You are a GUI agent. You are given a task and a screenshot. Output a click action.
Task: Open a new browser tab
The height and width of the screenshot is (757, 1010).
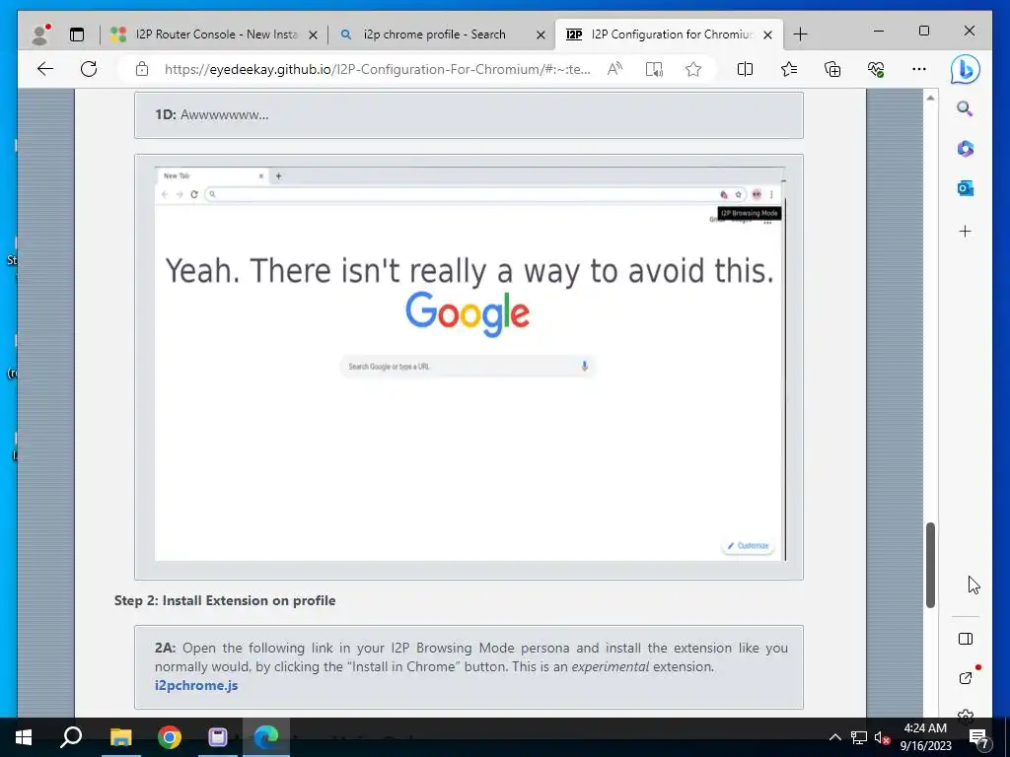800,34
